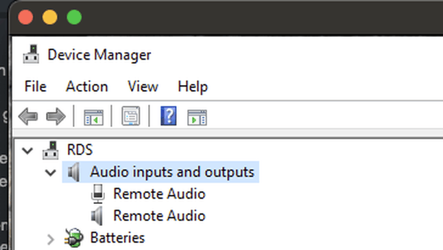The width and height of the screenshot is (443, 250).
Task: Select the Batteries category
Action: (117, 238)
